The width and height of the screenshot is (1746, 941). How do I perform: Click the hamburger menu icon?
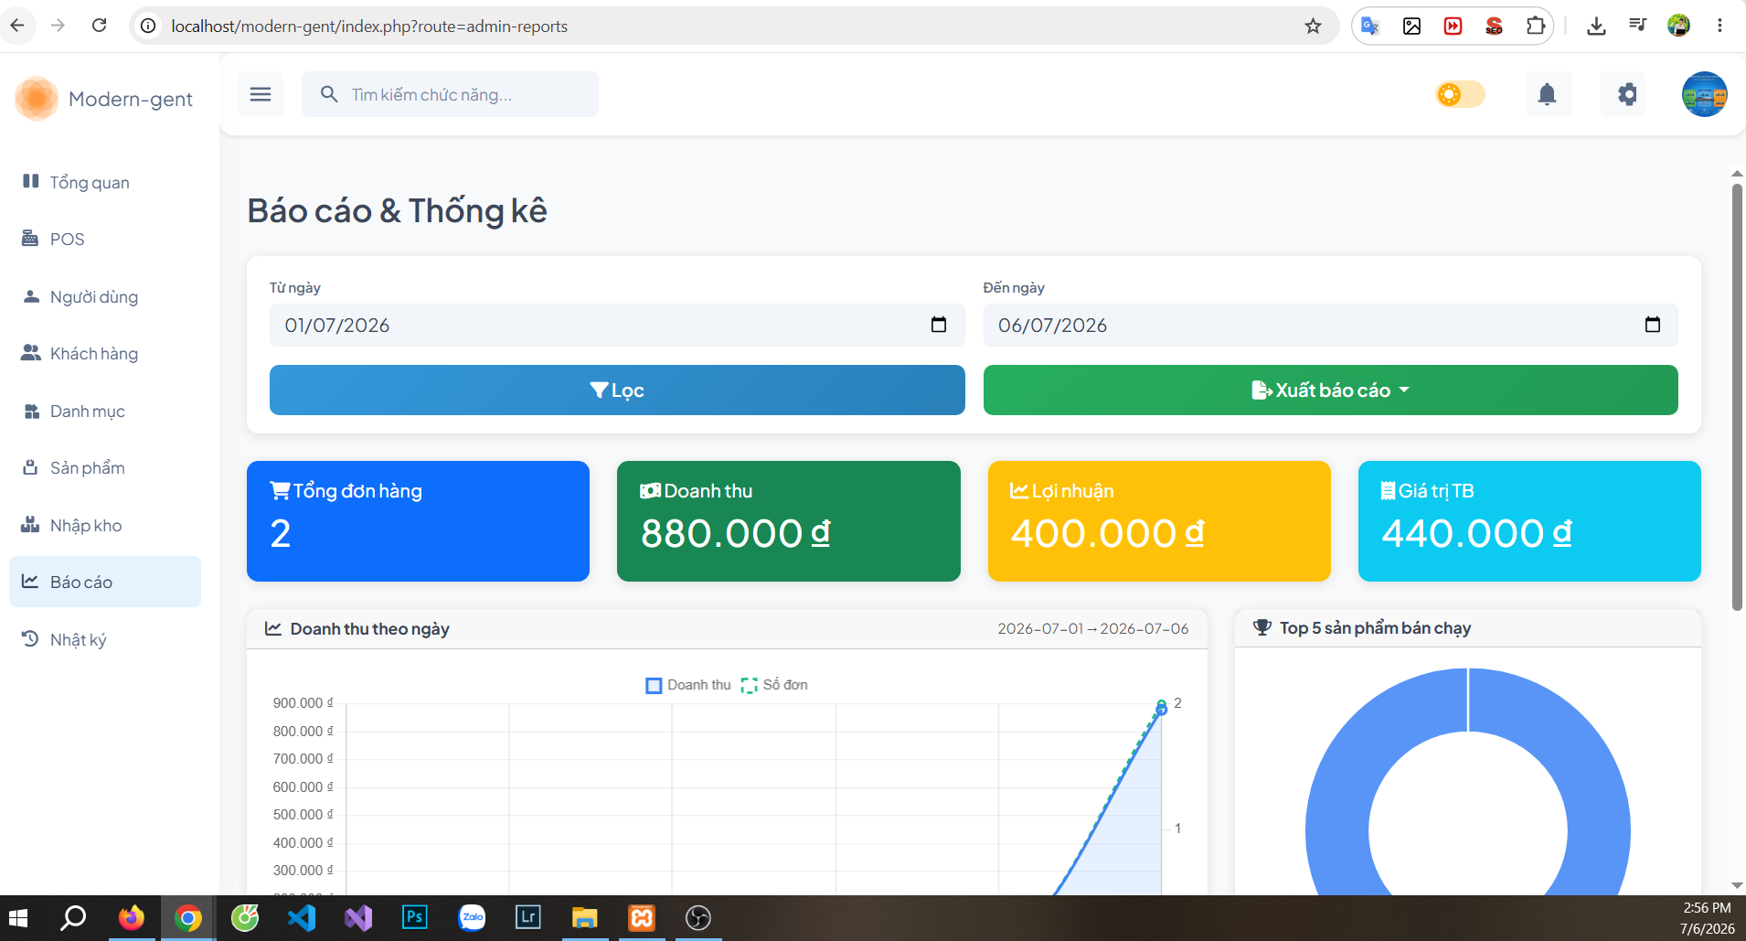(x=261, y=94)
